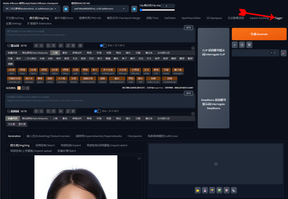
Task: Collapse the 反向词 section with its chevron
Action: click(x=9, y=111)
